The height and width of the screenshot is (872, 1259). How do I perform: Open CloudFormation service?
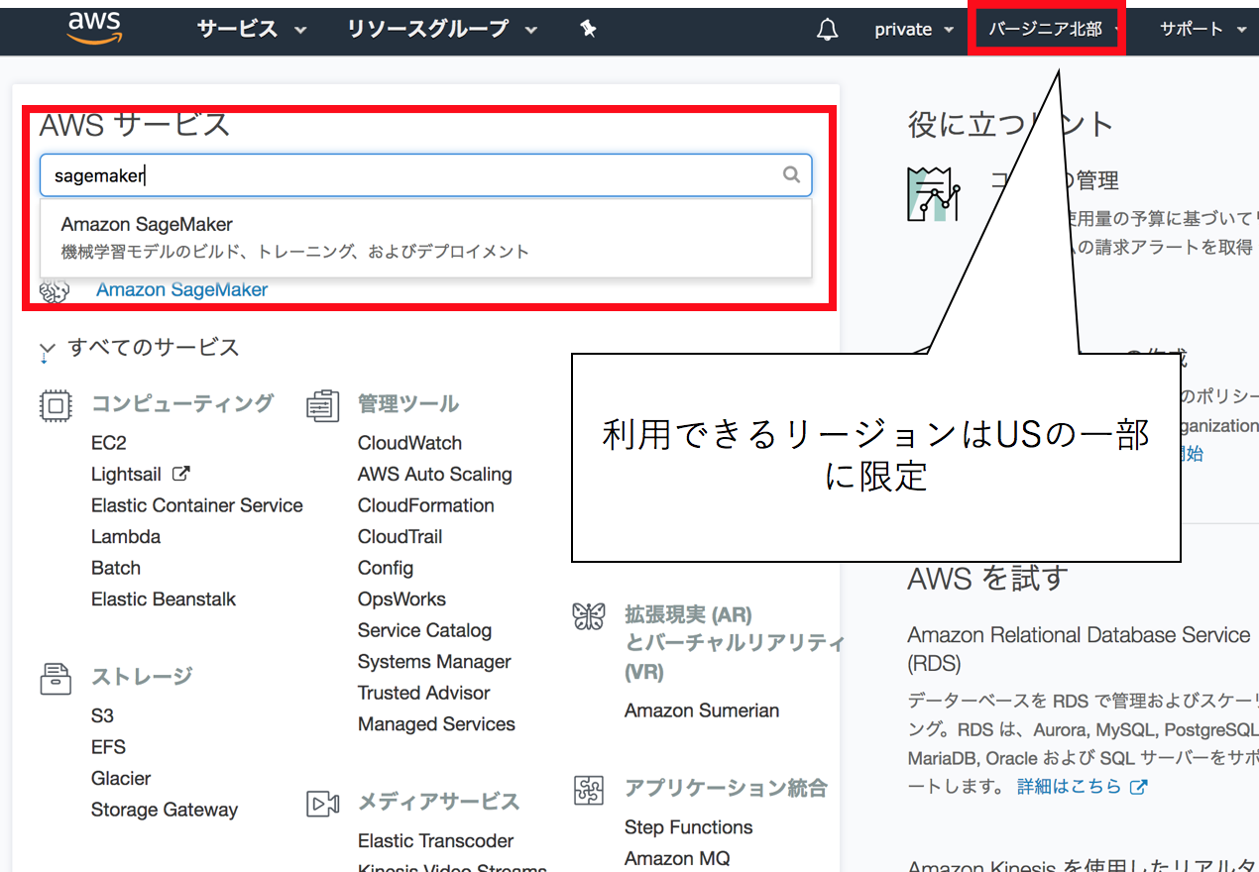[426, 505]
